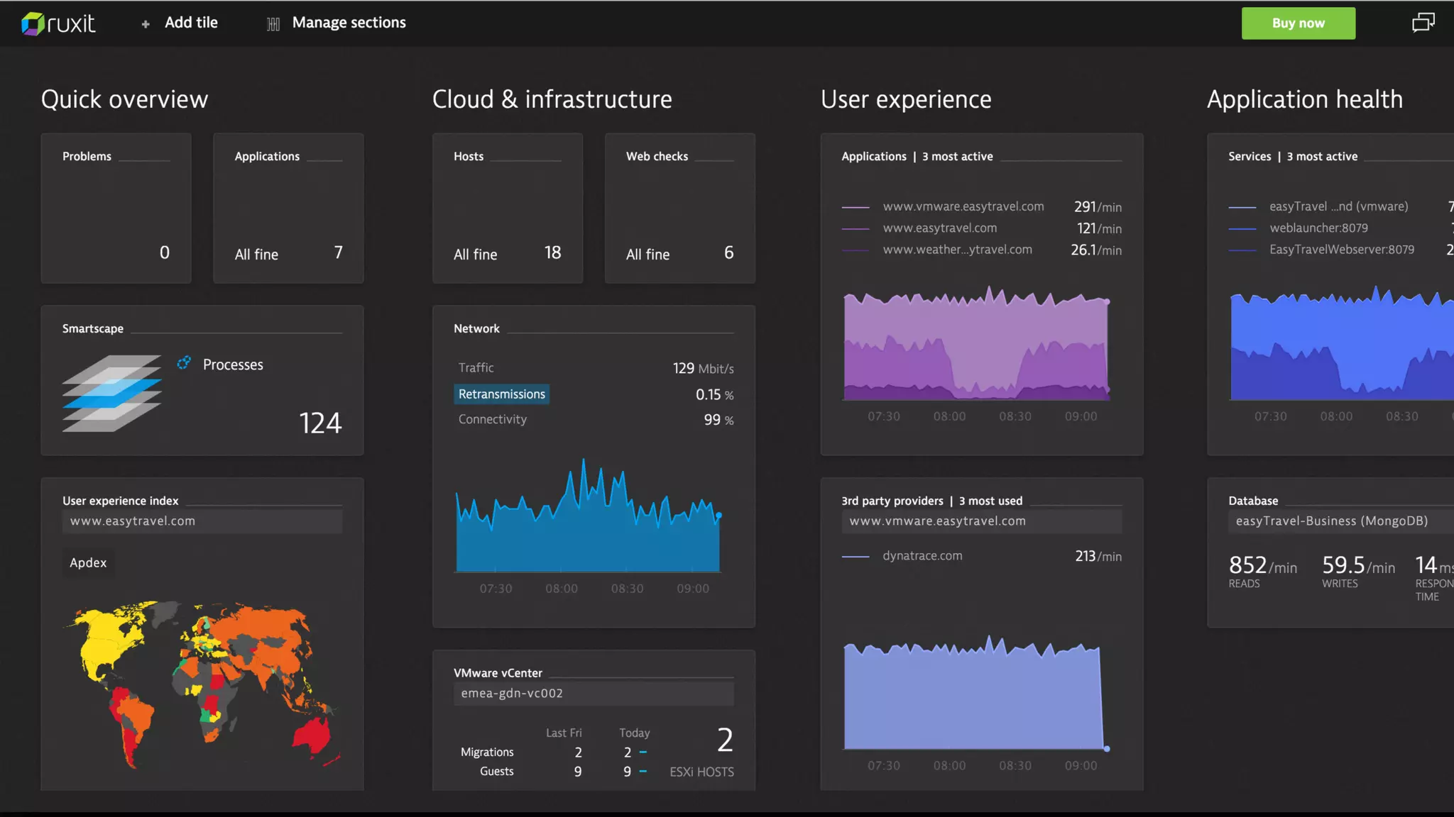Click the www.vmware.easytravel.com legend line

[856, 207]
